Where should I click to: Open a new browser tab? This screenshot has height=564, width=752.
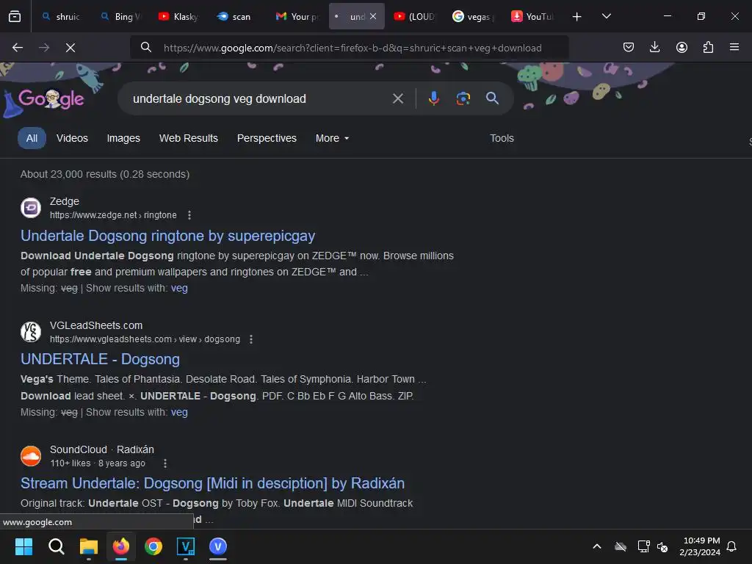click(577, 17)
